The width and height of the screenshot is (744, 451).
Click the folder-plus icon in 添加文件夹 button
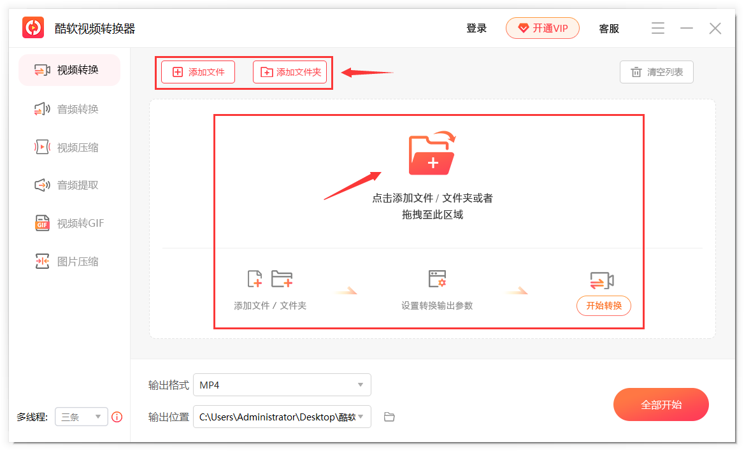tap(267, 72)
